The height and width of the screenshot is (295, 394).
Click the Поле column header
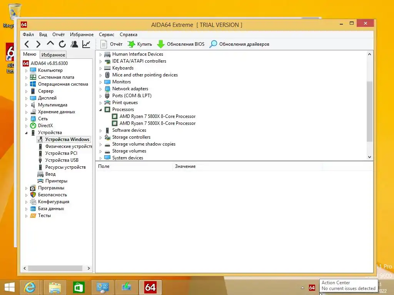coord(134,166)
